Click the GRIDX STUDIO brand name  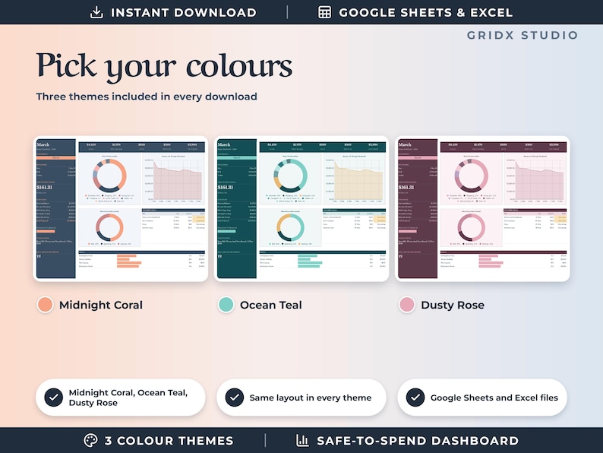click(522, 36)
